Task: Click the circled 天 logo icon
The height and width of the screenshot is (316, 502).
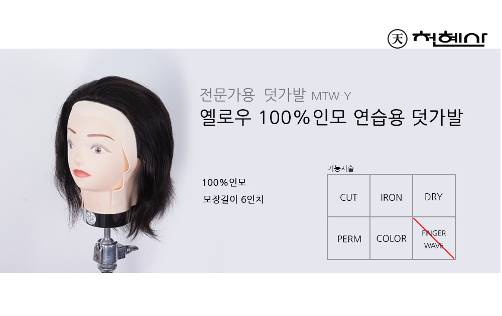Action: pyautogui.click(x=397, y=39)
